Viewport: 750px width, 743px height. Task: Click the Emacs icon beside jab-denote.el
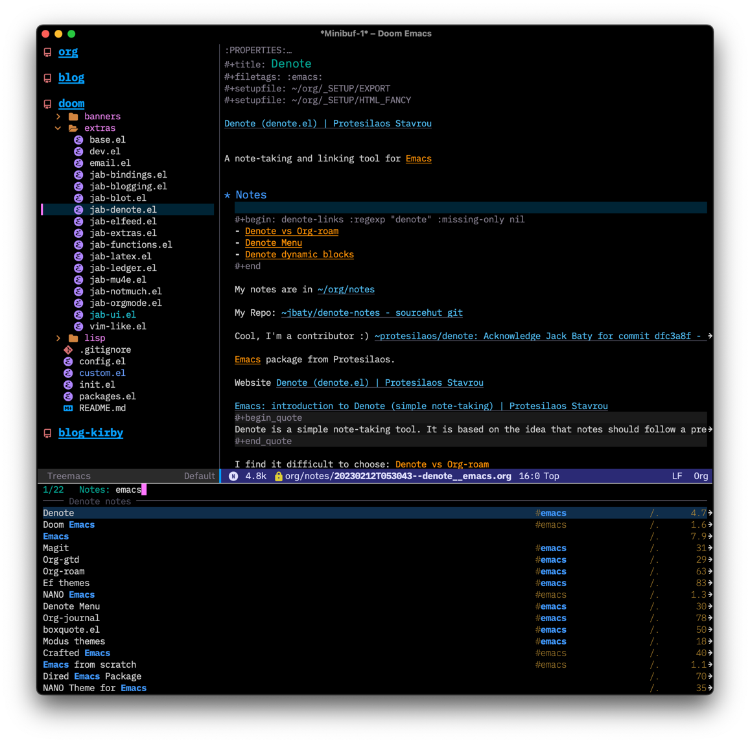79,209
